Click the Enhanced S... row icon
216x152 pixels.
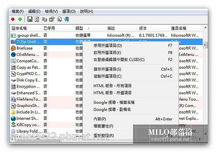tap(13, 93)
